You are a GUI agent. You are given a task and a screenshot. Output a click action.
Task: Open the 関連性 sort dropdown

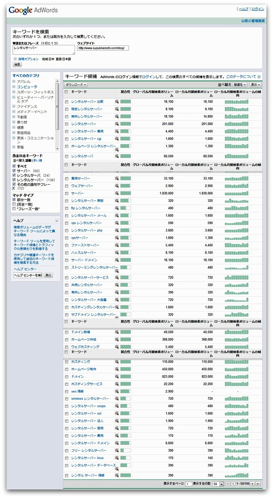pos(240,85)
